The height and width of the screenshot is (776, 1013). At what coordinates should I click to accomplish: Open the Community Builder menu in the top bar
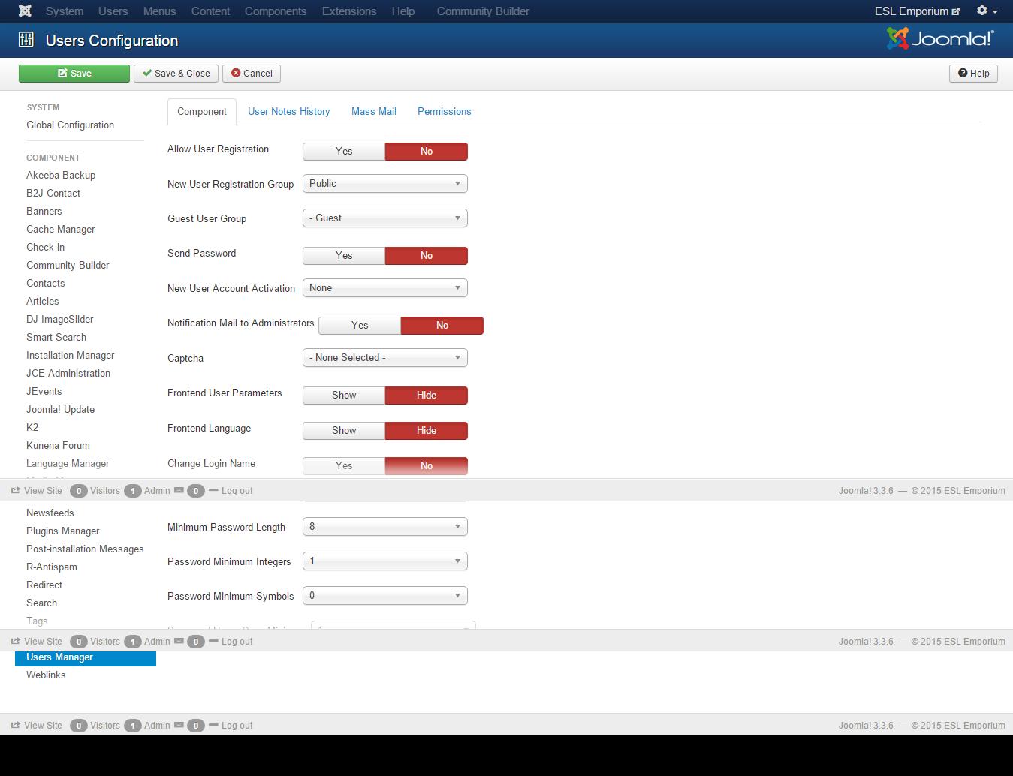(483, 11)
